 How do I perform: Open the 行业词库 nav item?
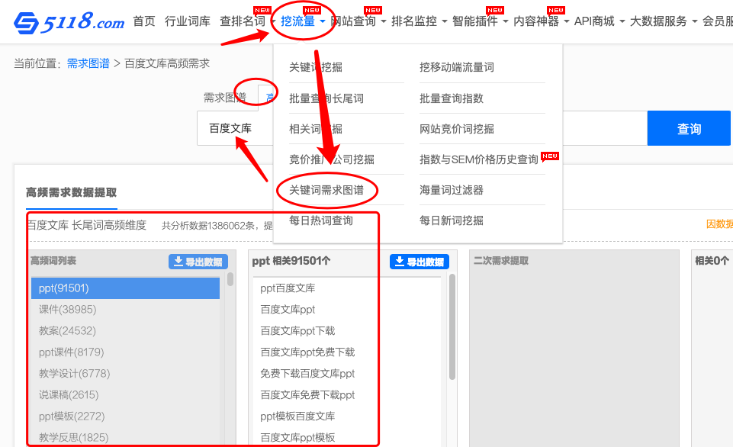[188, 21]
